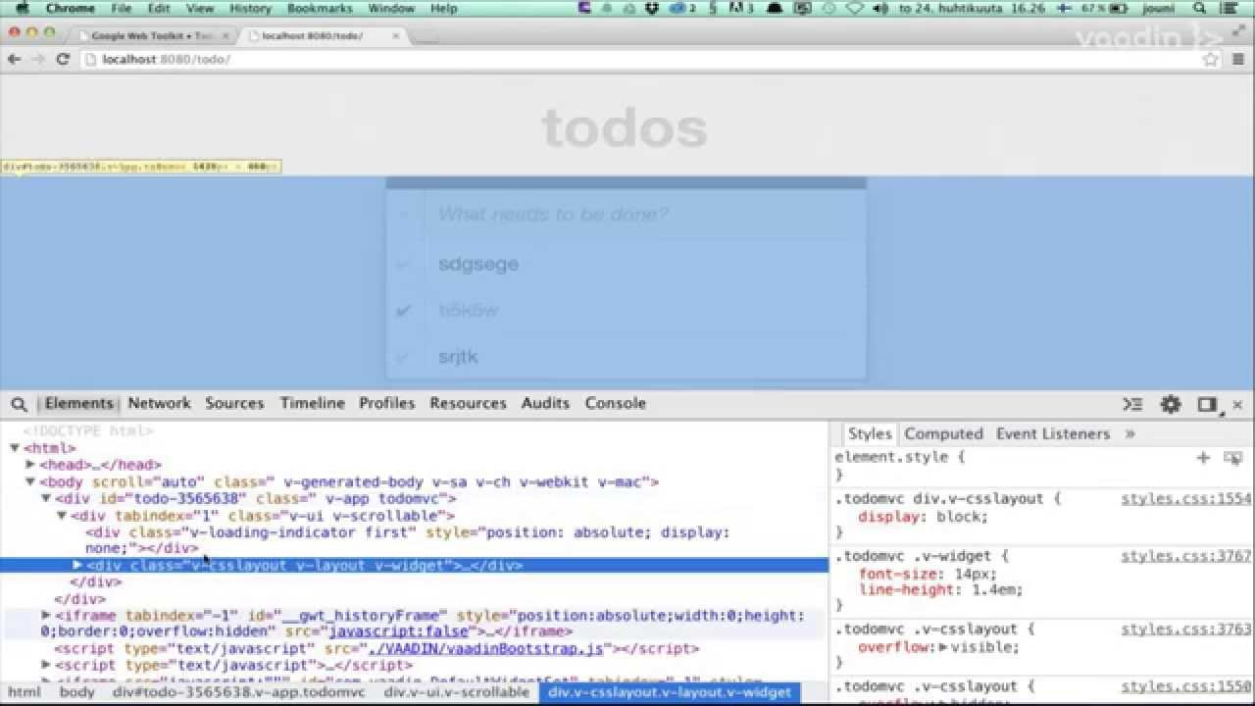Show more sidebar tabs with double chevron
Screen dimensions: 1255x706
click(x=1129, y=433)
